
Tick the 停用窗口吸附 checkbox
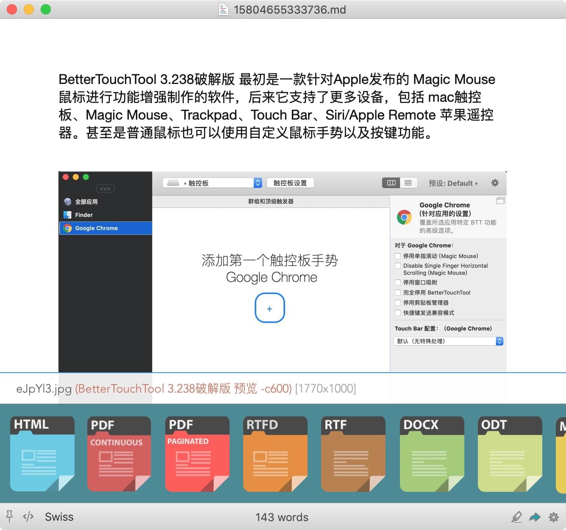click(x=397, y=282)
